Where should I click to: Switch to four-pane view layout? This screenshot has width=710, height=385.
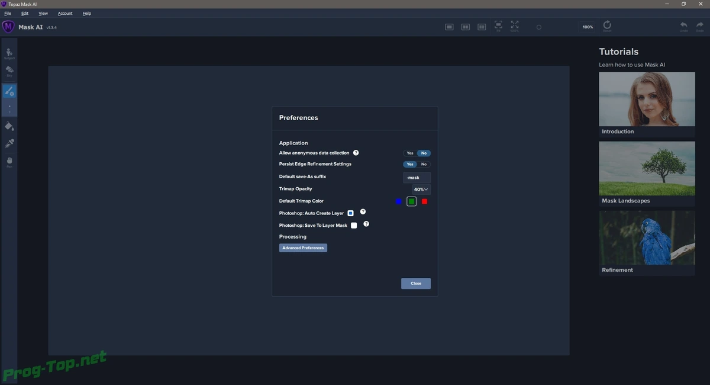(482, 27)
